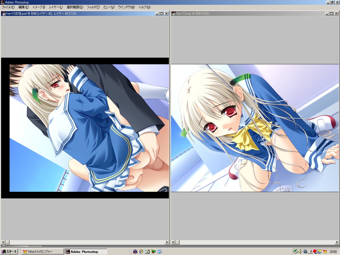The width and height of the screenshot is (340, 255).
Task: Minimize the hiev12.bmp document window
Action: coord(327,14)
